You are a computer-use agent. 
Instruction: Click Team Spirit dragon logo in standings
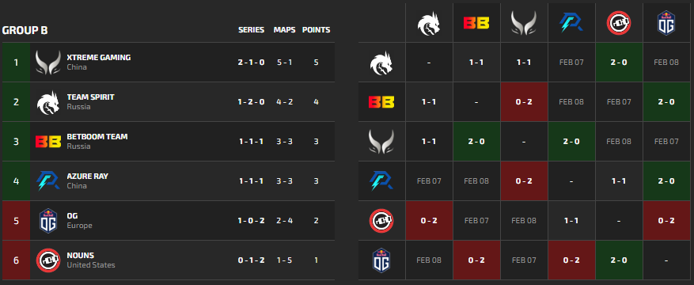[x=47, y=102]
